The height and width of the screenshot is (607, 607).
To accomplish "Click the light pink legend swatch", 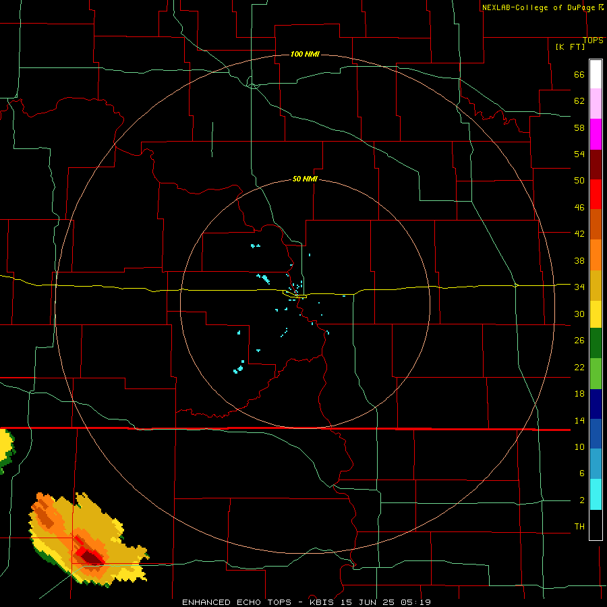I will (596, 103).
